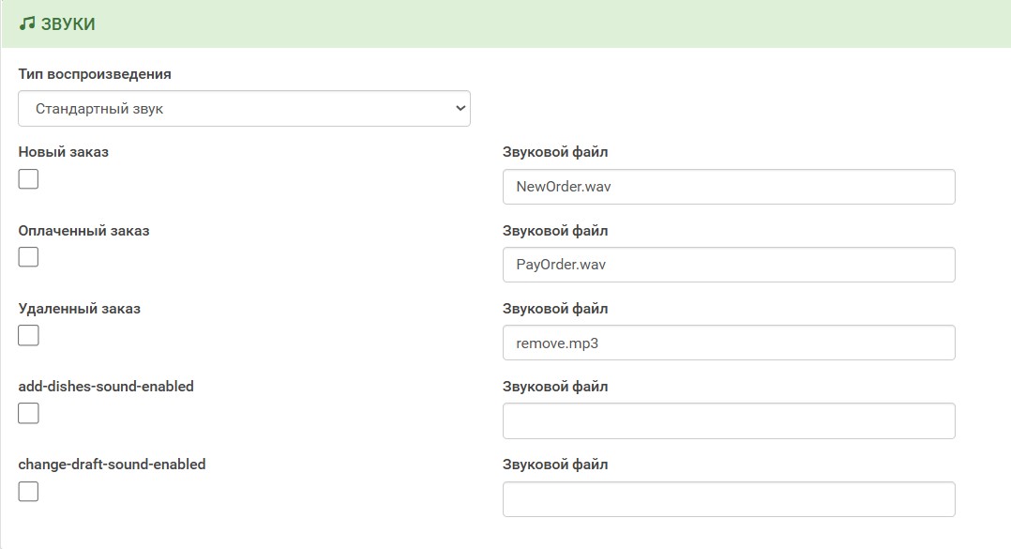Click the change-draft-sound-enabled label text
The image size is (1011, 549).
click(112, 464)
